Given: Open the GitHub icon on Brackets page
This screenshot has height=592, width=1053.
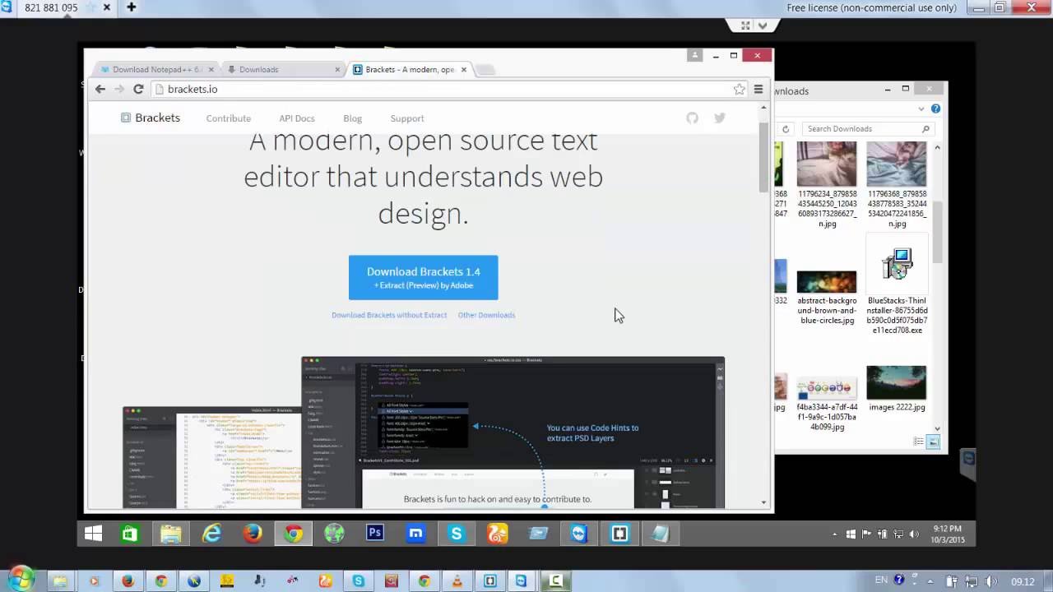Looking at the screenshot, I should coord(692,118).
